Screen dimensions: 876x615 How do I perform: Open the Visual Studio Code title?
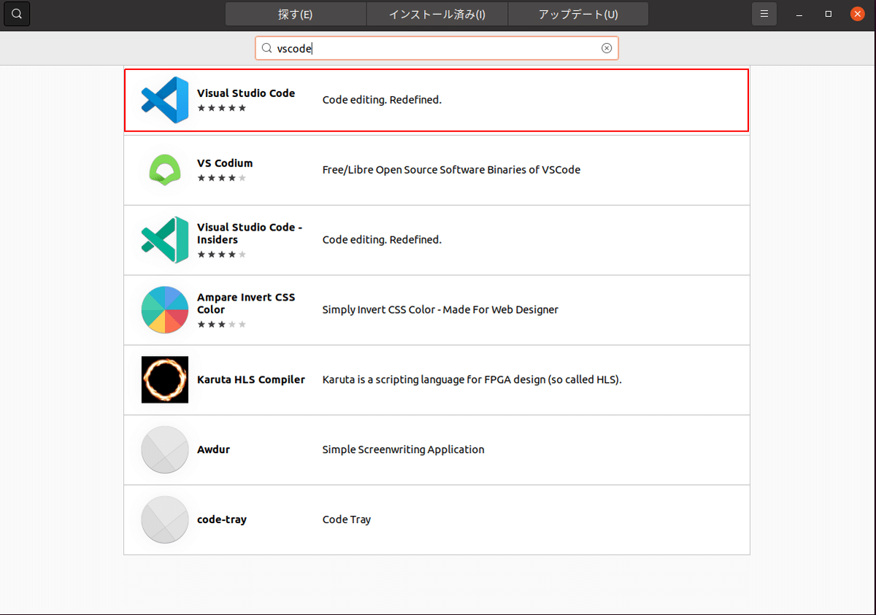click(246, 93)
